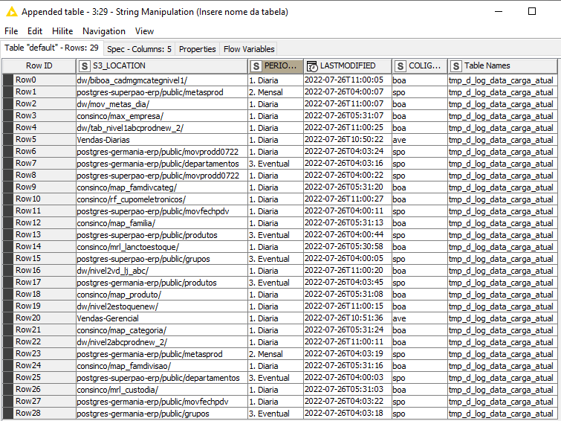
Task: Open the File menu
Action: [11, 31]
